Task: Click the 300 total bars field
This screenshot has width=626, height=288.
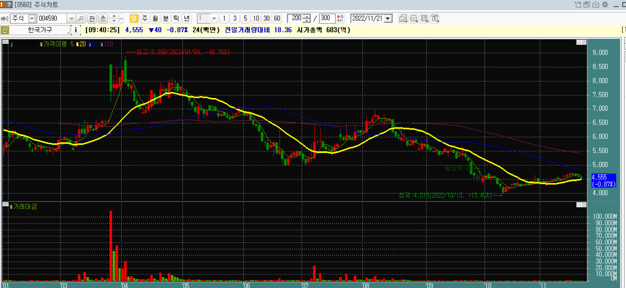Action: [327, 19]
